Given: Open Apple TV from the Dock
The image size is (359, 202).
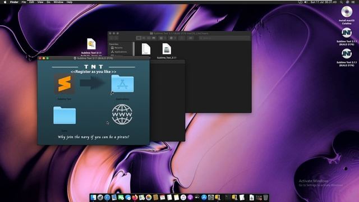Looking at the screenshot, I should [197, 197].
